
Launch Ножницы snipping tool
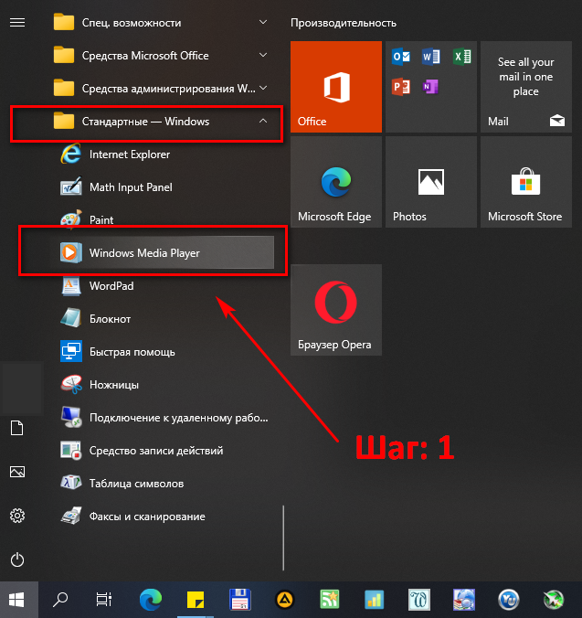[x=163, y=384]
